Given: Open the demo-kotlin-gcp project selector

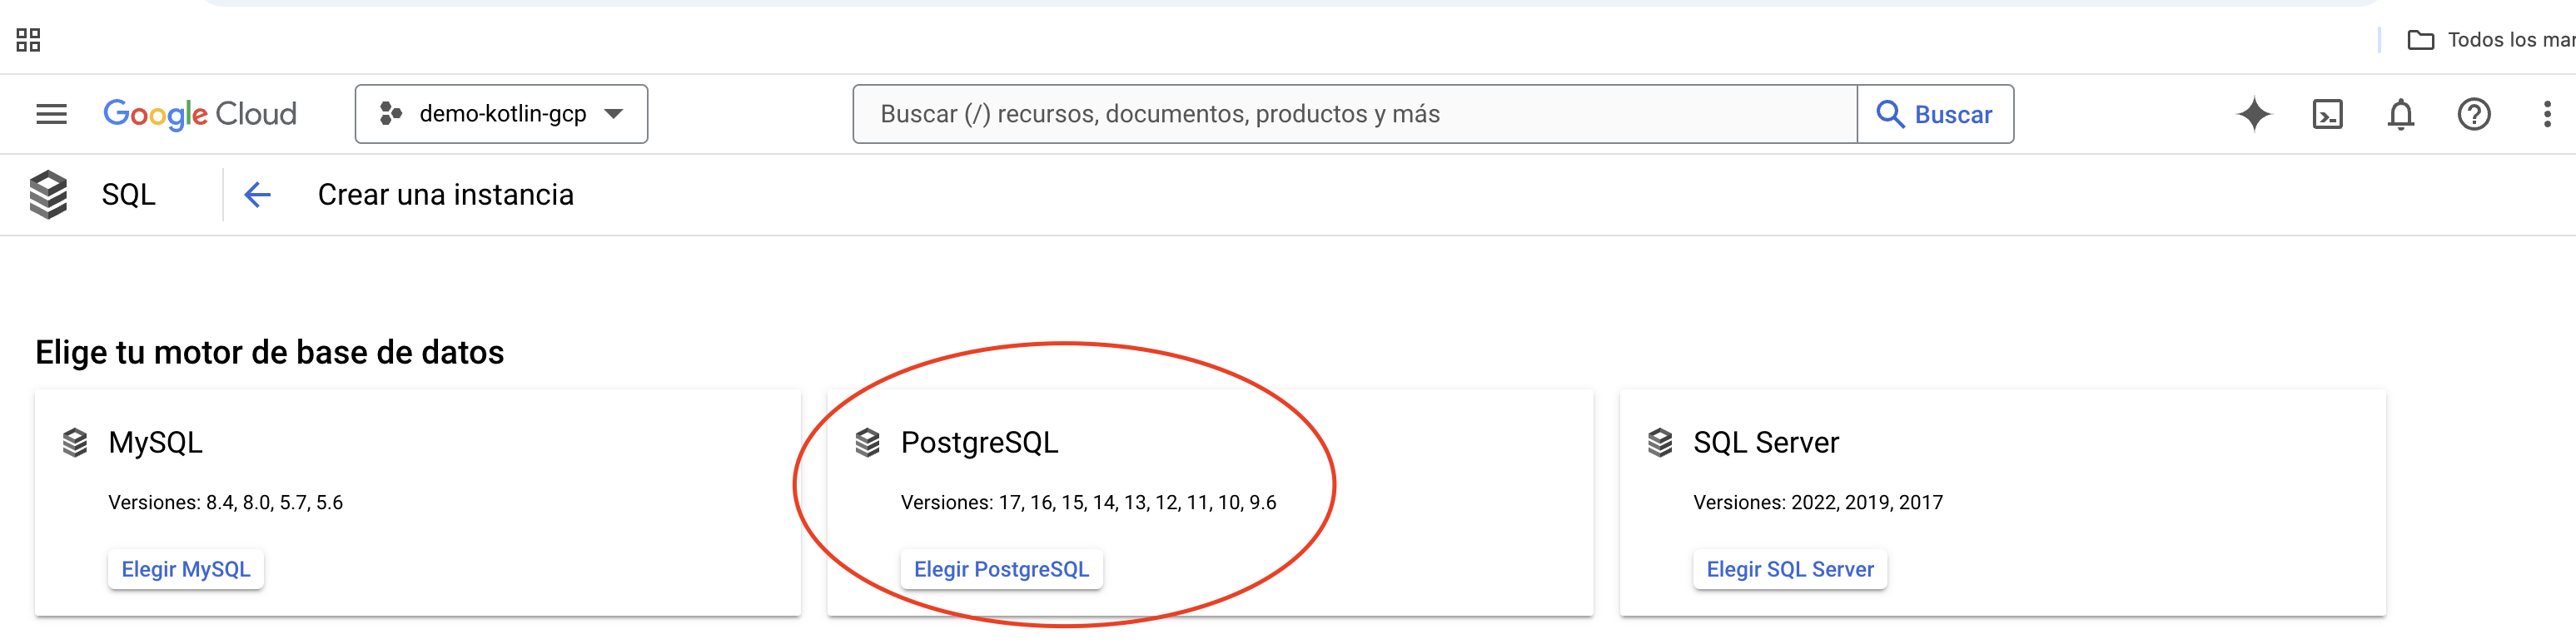Looking at the screenshot, I should (x=501, y=114).
